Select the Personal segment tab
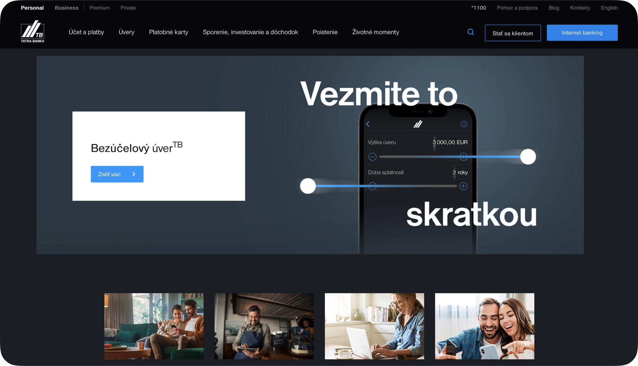The height and width of the screenshot is (366, 638). point(32,8)
